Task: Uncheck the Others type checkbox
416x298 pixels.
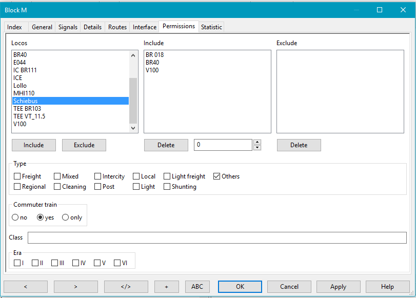Action: pyautogui.click(x=217, y=176)
